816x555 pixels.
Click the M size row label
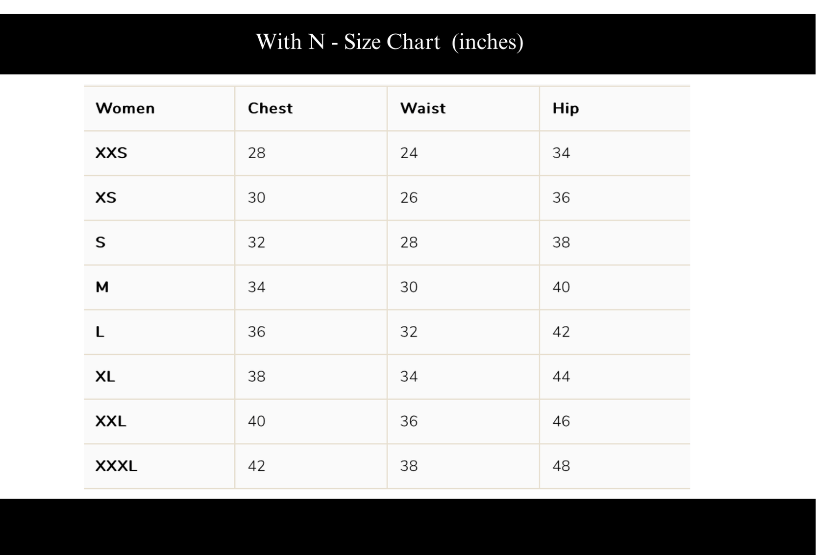102,287
